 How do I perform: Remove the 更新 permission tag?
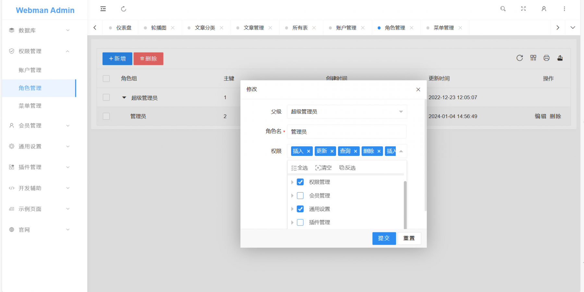[332, 151]
